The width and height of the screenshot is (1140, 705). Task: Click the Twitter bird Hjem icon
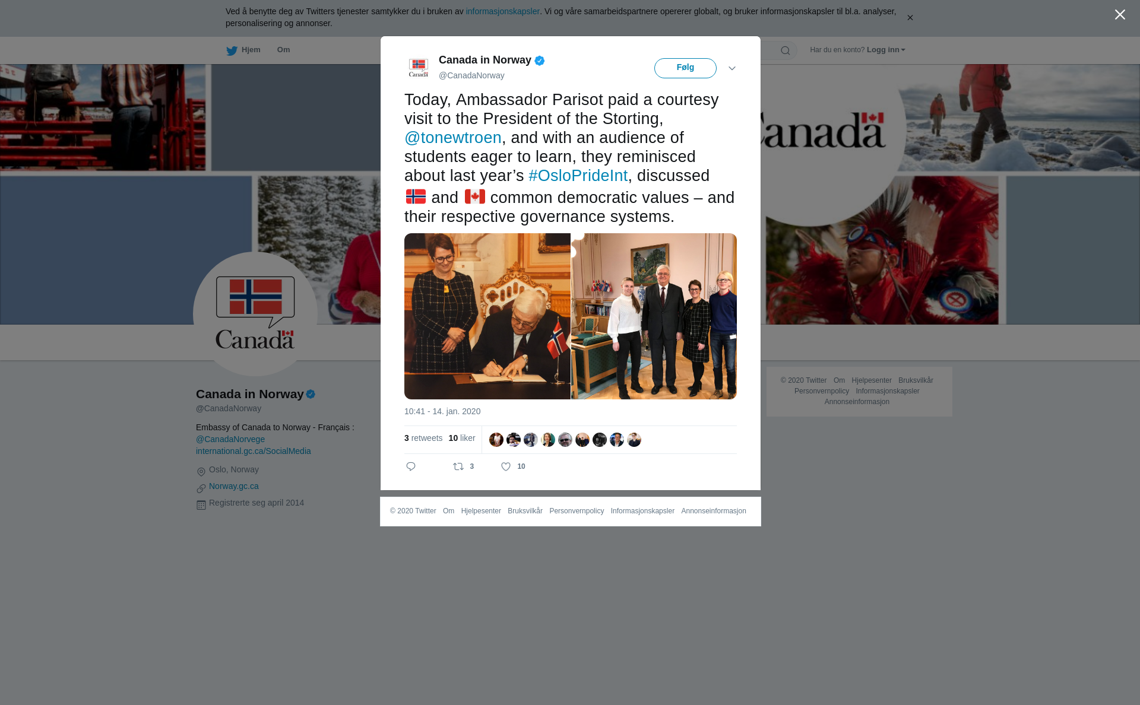click(232, 50)
